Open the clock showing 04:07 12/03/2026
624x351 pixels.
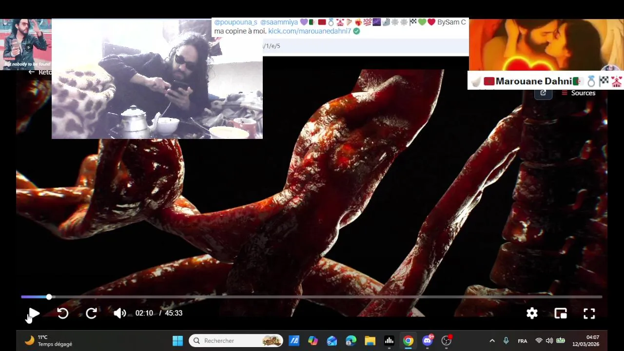[x=586, y=341]
